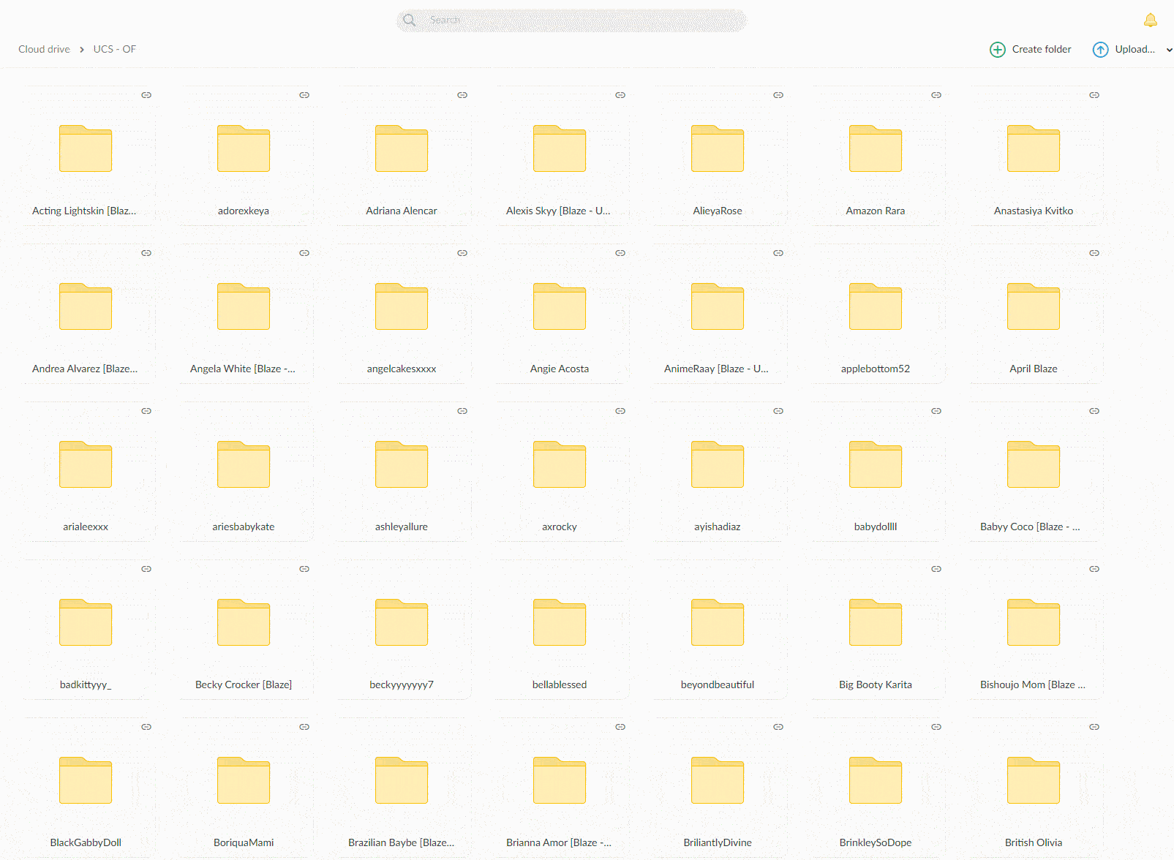This screenshot has width=1174, height=860.
Task: Click the UCS - OF breadcrumb
Action: (115, 49)
